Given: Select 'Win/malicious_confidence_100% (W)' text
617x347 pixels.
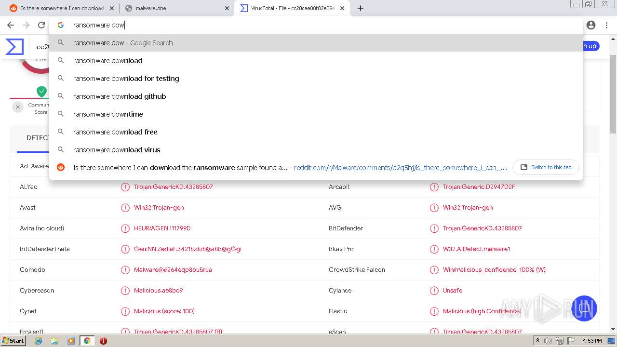Looking at the screenshot, I should click(x=494, y=270).
